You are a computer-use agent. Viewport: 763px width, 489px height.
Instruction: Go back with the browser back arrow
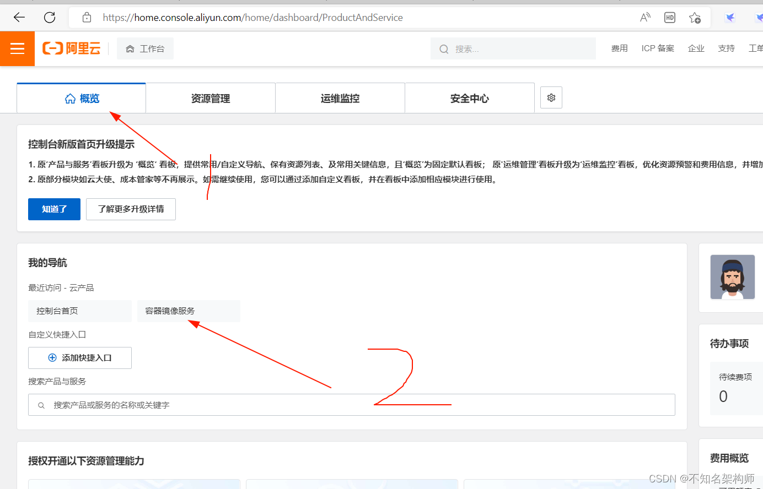click(19, 18)
